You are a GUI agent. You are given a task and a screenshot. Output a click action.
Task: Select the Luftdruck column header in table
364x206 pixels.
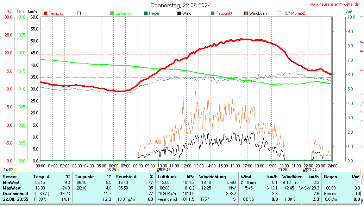tap(166, 177)
